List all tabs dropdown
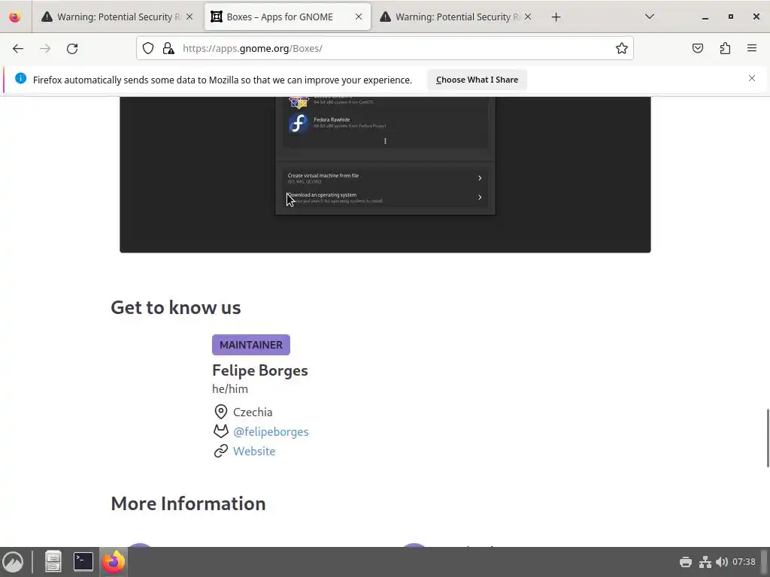Image resolution: width=770 pixels, height=577 pixels. coord(650,17)
